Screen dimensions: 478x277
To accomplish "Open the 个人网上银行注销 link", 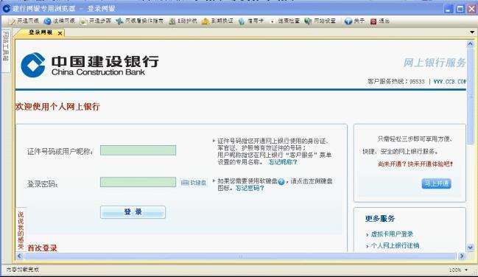I will [395, 245].
